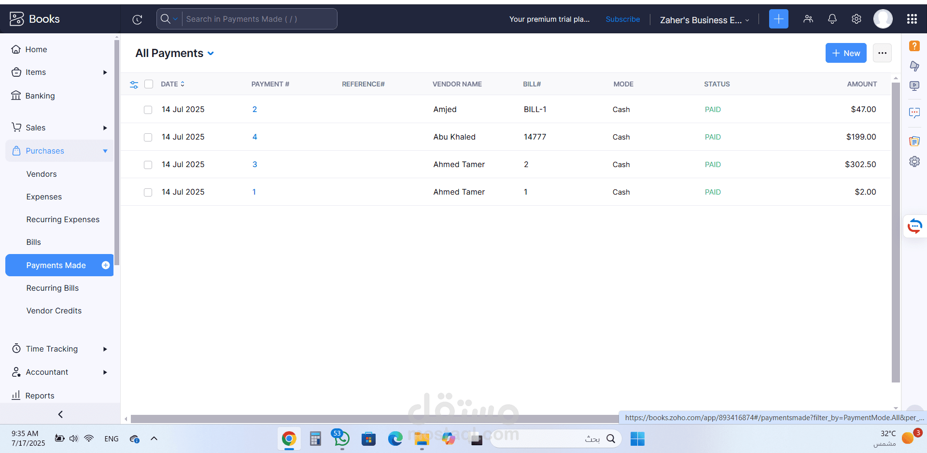The height and width of the screenshot is (453, 927).
Task: Go to Bills in the sidebar
Action: click(34, 242)
